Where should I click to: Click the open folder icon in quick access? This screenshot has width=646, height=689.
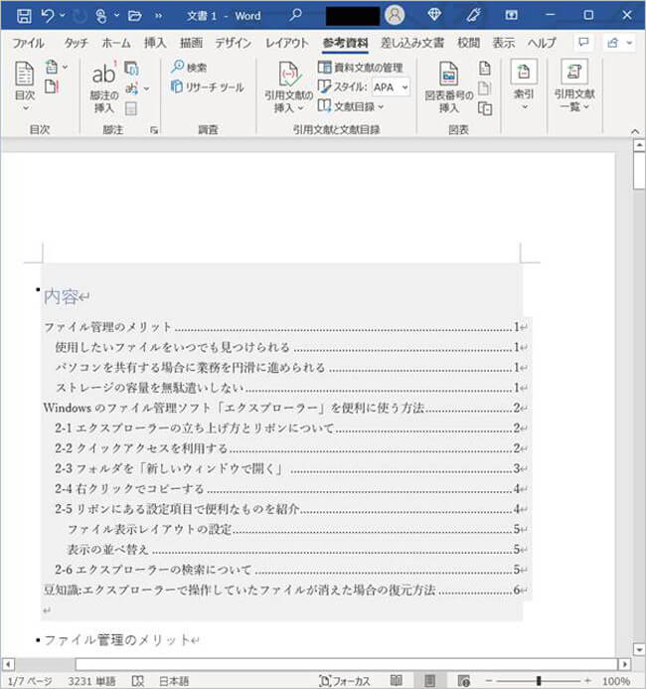click(134, 16)
